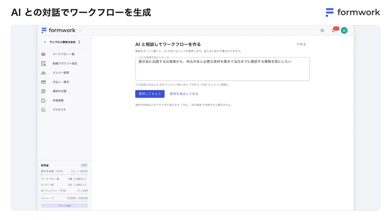Image resolution: width=391 pixels, height=220 pixels.
Task: Click the ワークフロー一覧 table icon
Action: 43,54
